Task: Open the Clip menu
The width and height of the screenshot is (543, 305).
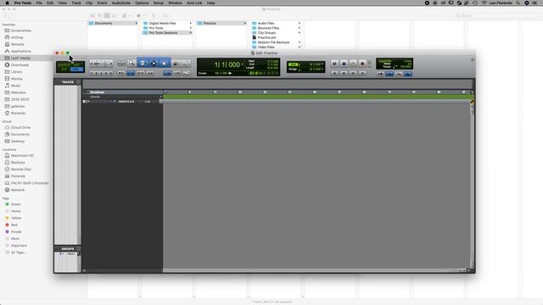Action: pos(89,3)
